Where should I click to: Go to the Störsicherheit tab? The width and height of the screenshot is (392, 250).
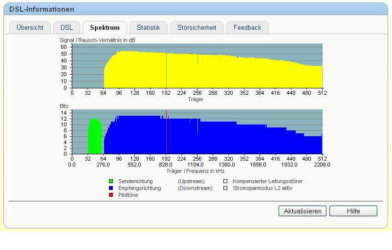197,27
